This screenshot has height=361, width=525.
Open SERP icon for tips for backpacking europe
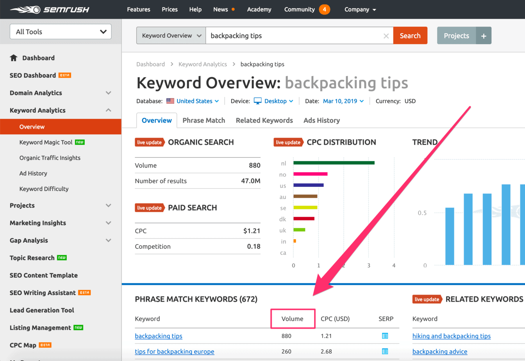385,351
